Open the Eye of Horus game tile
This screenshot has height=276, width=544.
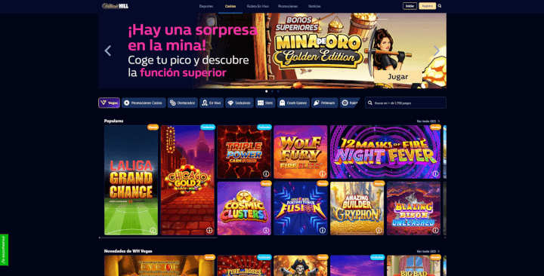(159, 266)
